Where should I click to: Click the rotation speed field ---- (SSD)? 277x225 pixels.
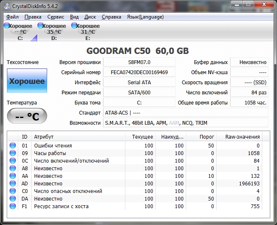pos(249,82)
